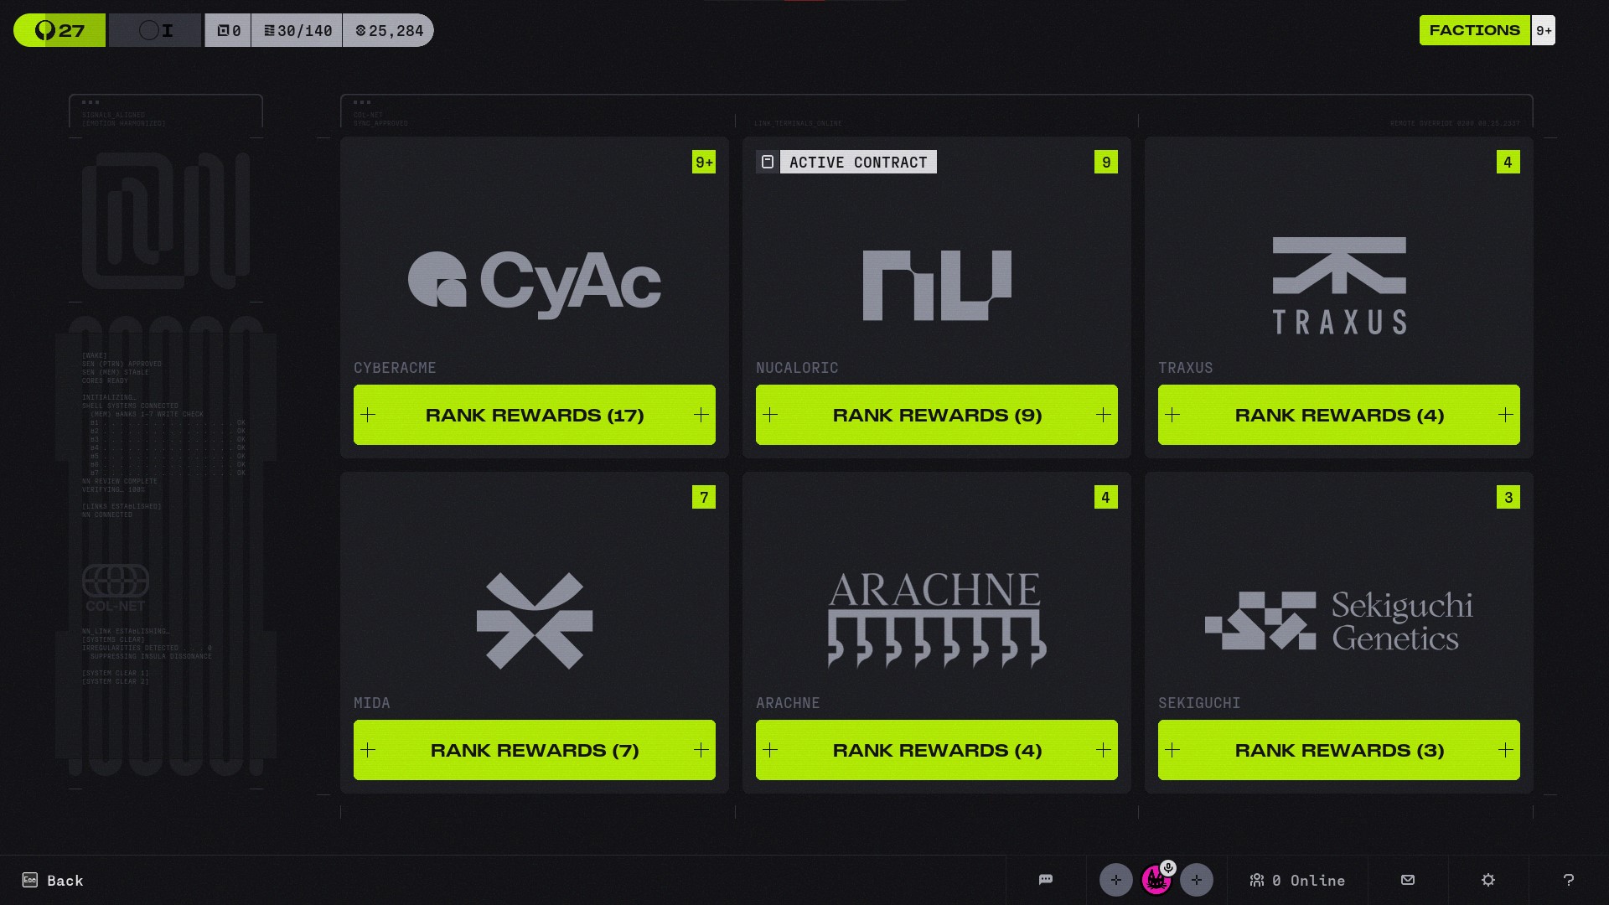Click the Active Contract clipboard icon
This screenshot has height=905, width=1609.
coord(768,162)
